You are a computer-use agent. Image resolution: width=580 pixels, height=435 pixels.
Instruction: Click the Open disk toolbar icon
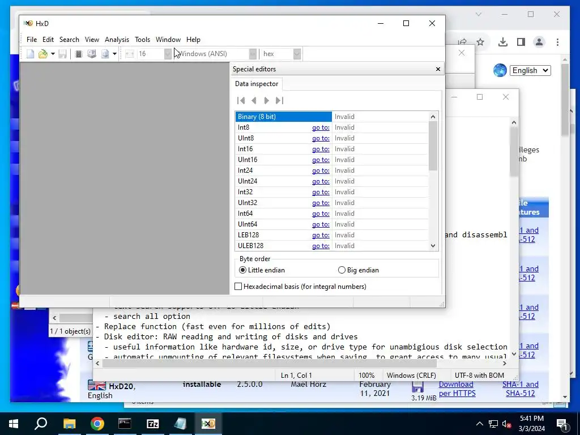91,54
